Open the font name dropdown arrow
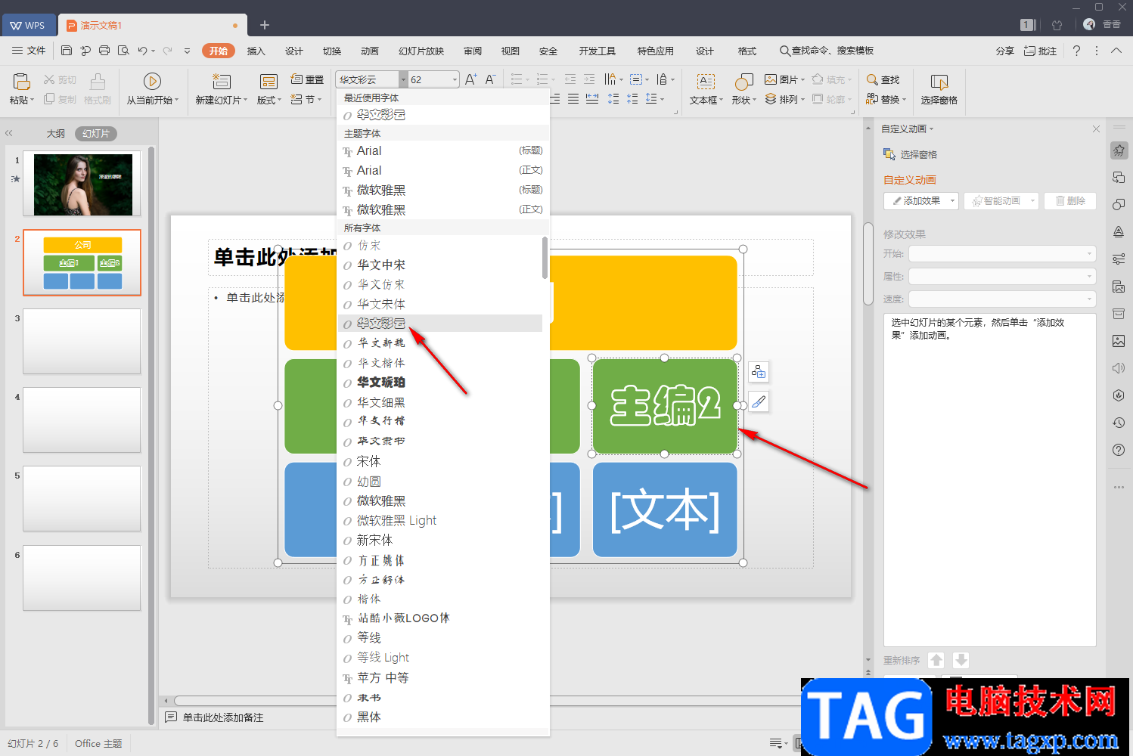This screenshot has height=756, width=1133. pyautogui.click(x=403, y=79)
